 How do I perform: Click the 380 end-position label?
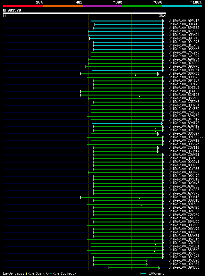click(162, 16)
